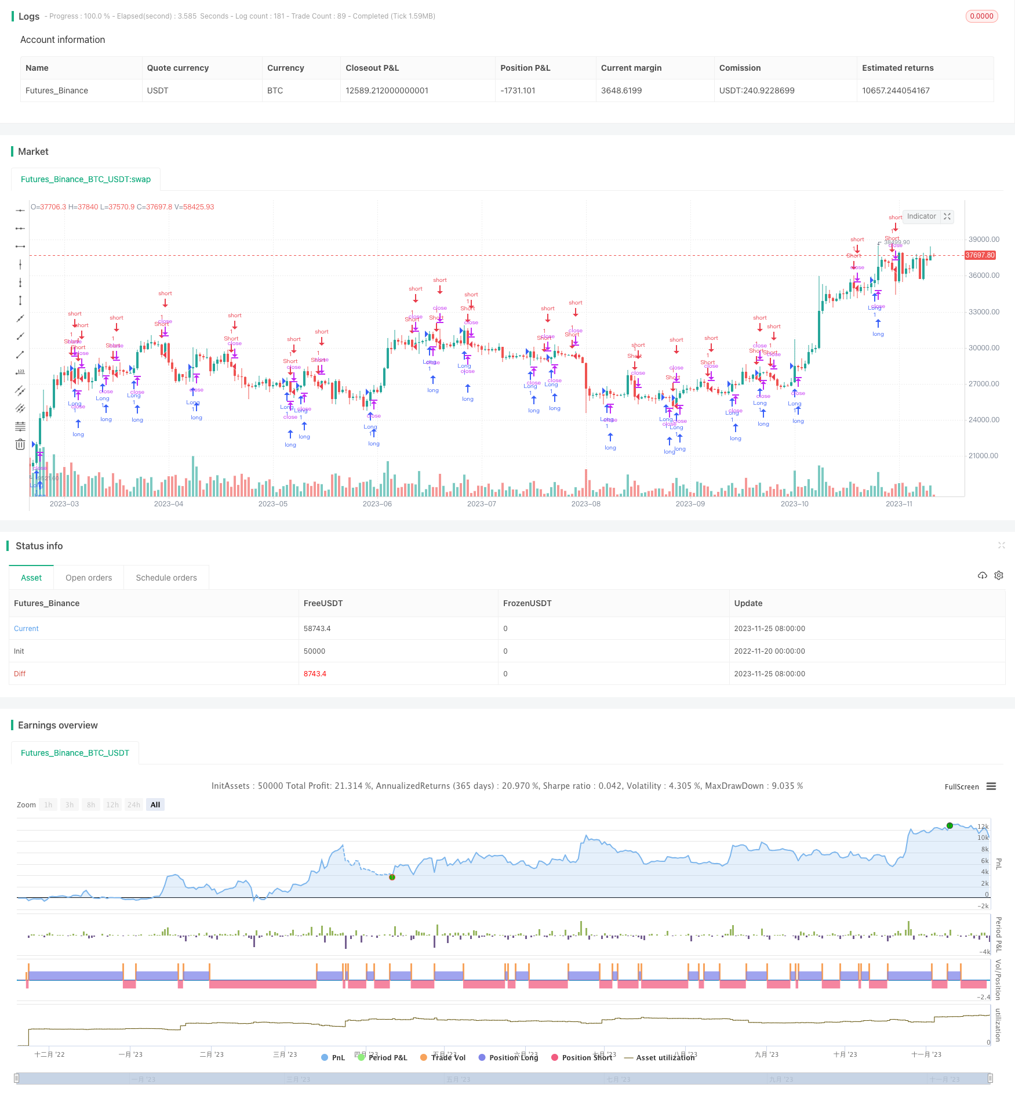The height and width of the screenshot is (1102, 1015).
Task: Click the red-green marker on the PnL curve
Action: (x=392, y=877)
